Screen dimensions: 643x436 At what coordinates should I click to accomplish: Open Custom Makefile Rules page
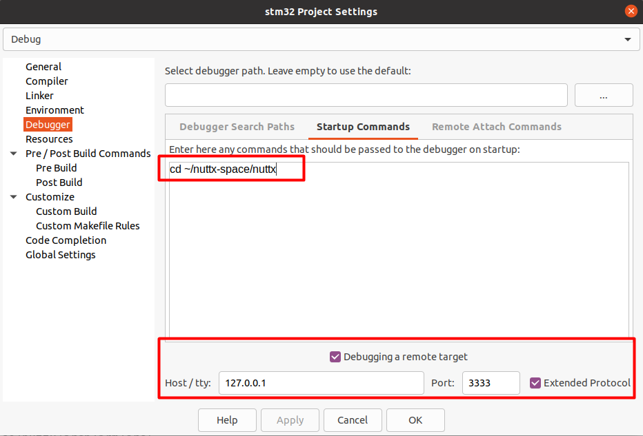(88, 226)
